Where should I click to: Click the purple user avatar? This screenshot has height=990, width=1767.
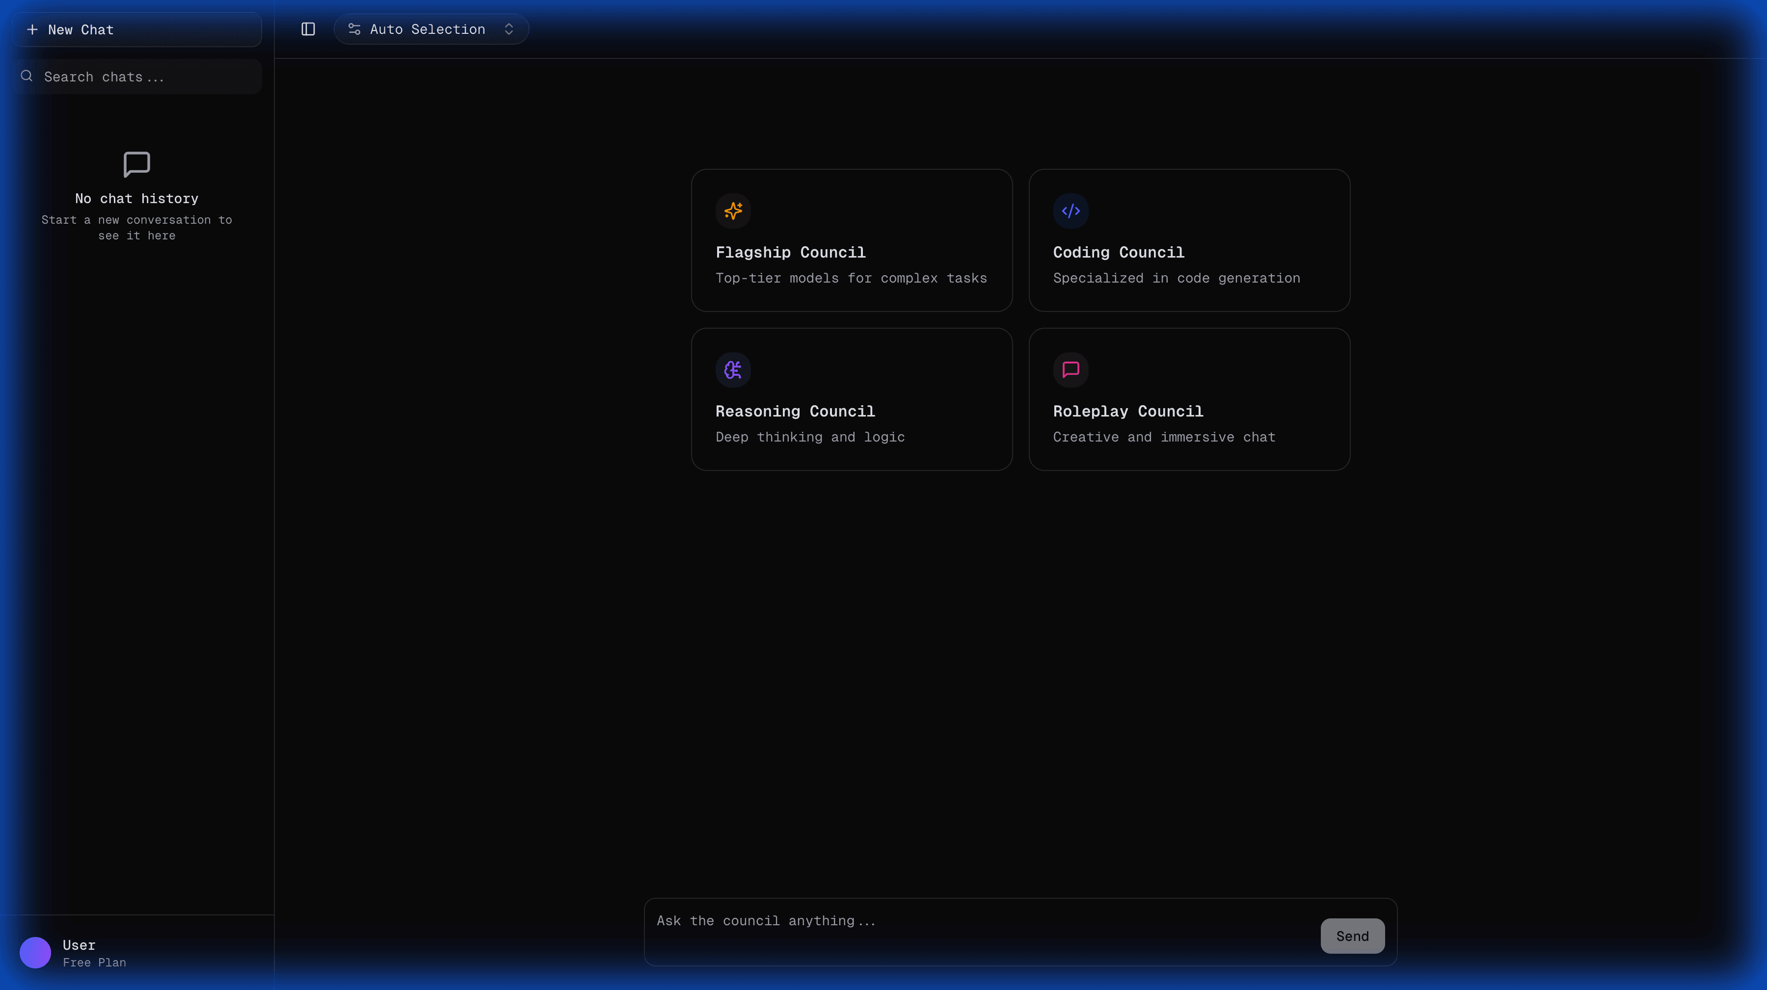tap(35, 952)
